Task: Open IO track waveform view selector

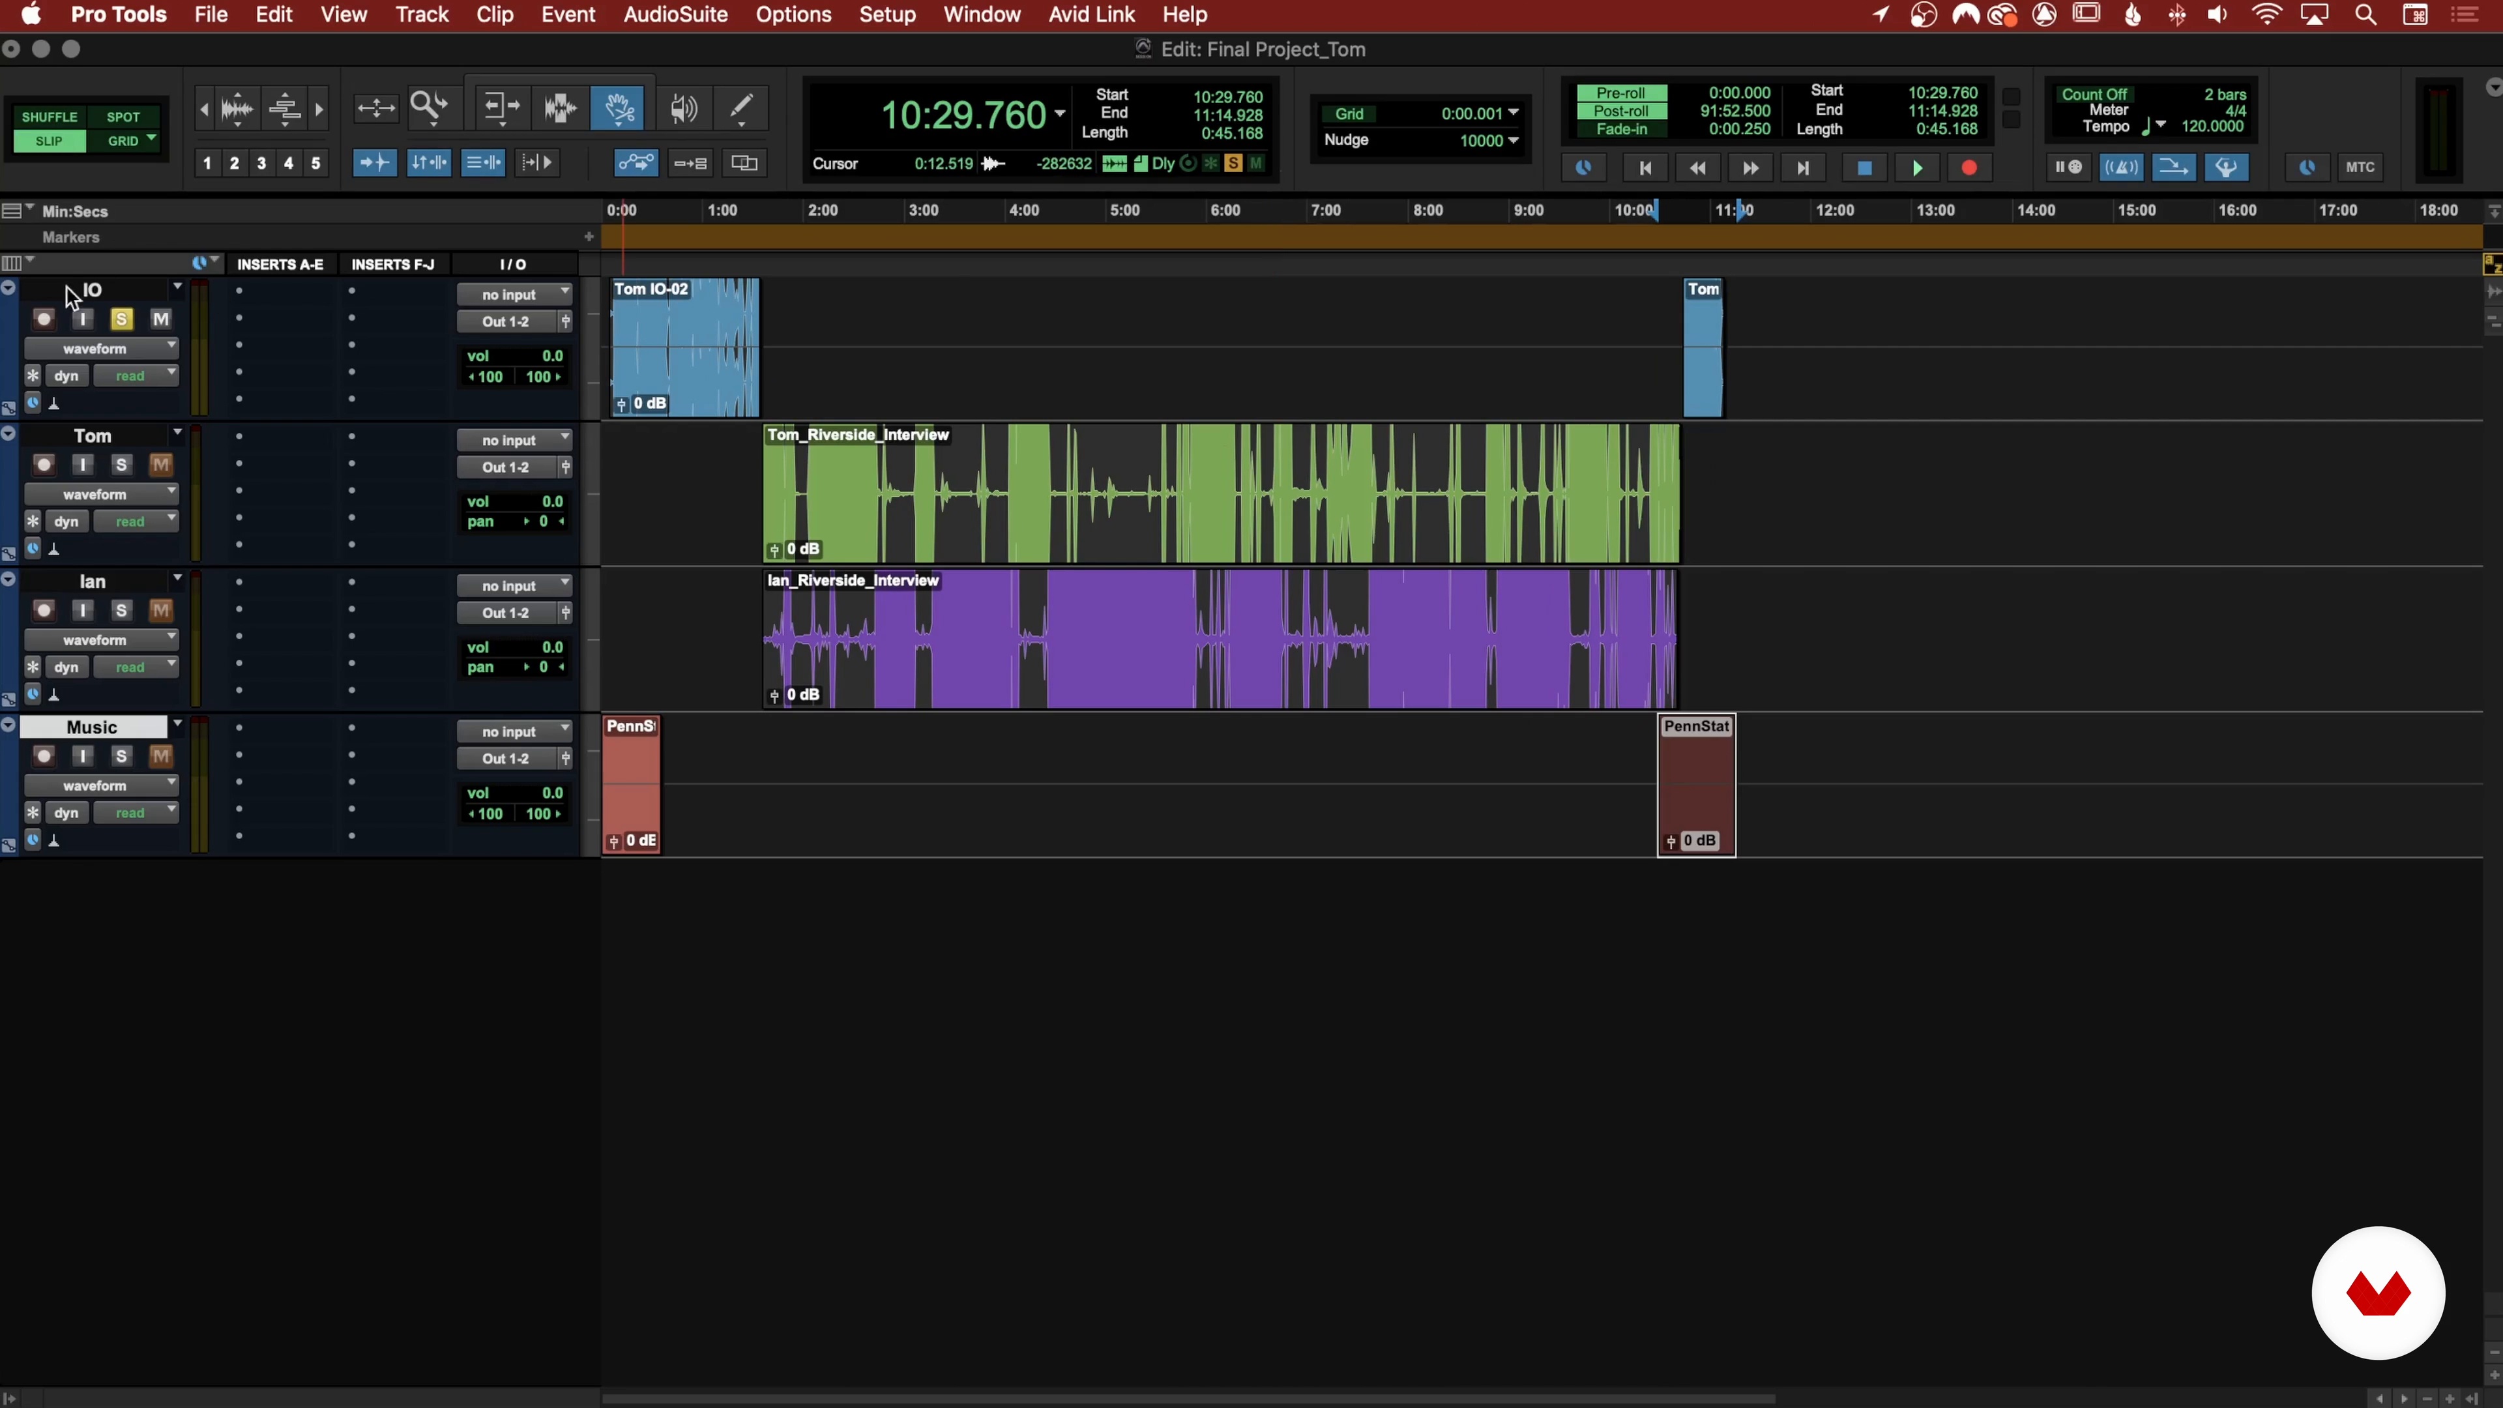Action: pos(101,349)
